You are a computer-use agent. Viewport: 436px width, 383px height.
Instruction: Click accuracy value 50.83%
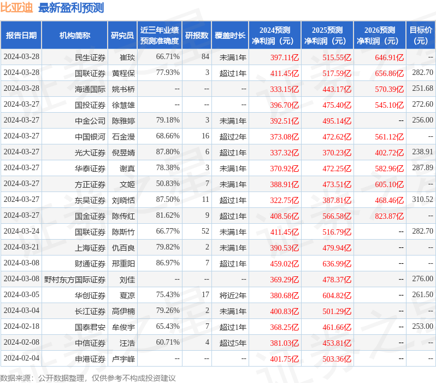coord(168,183)
